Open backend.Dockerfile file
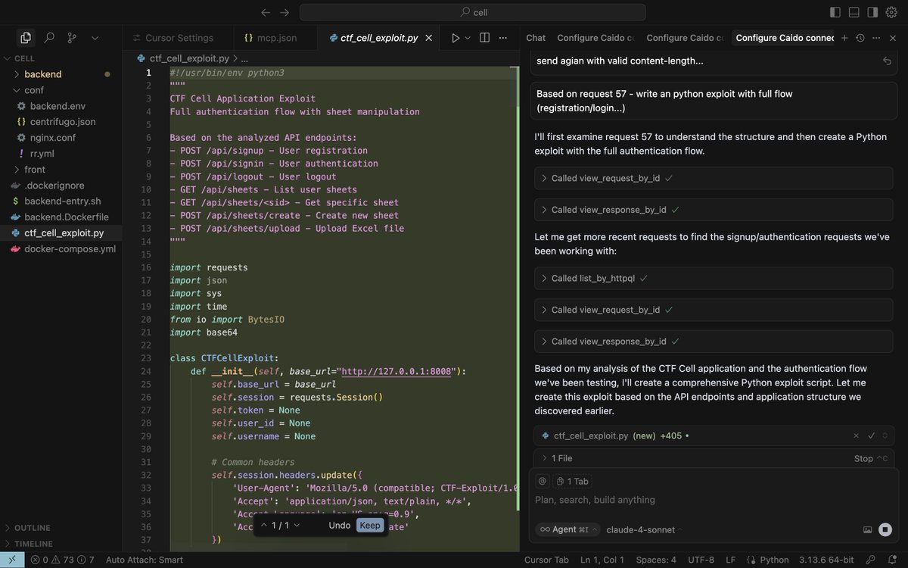The height and width of the screenshot is (568, 908). (61, 217)
